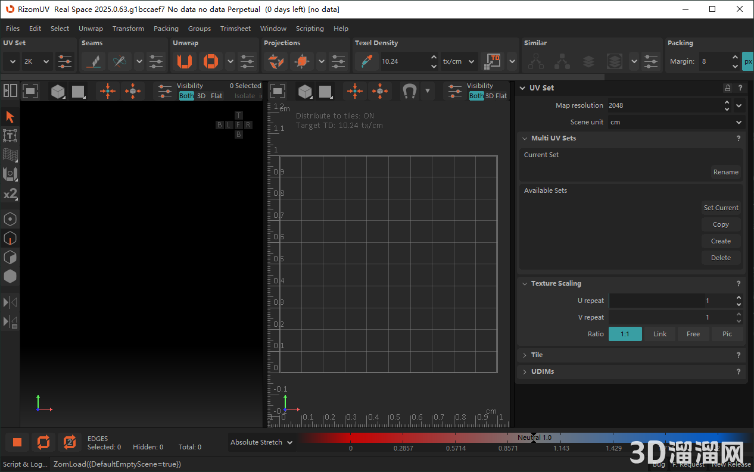The image size is (754, 472).
Task: Open the Packing menu
Action: tap(166, 29)
